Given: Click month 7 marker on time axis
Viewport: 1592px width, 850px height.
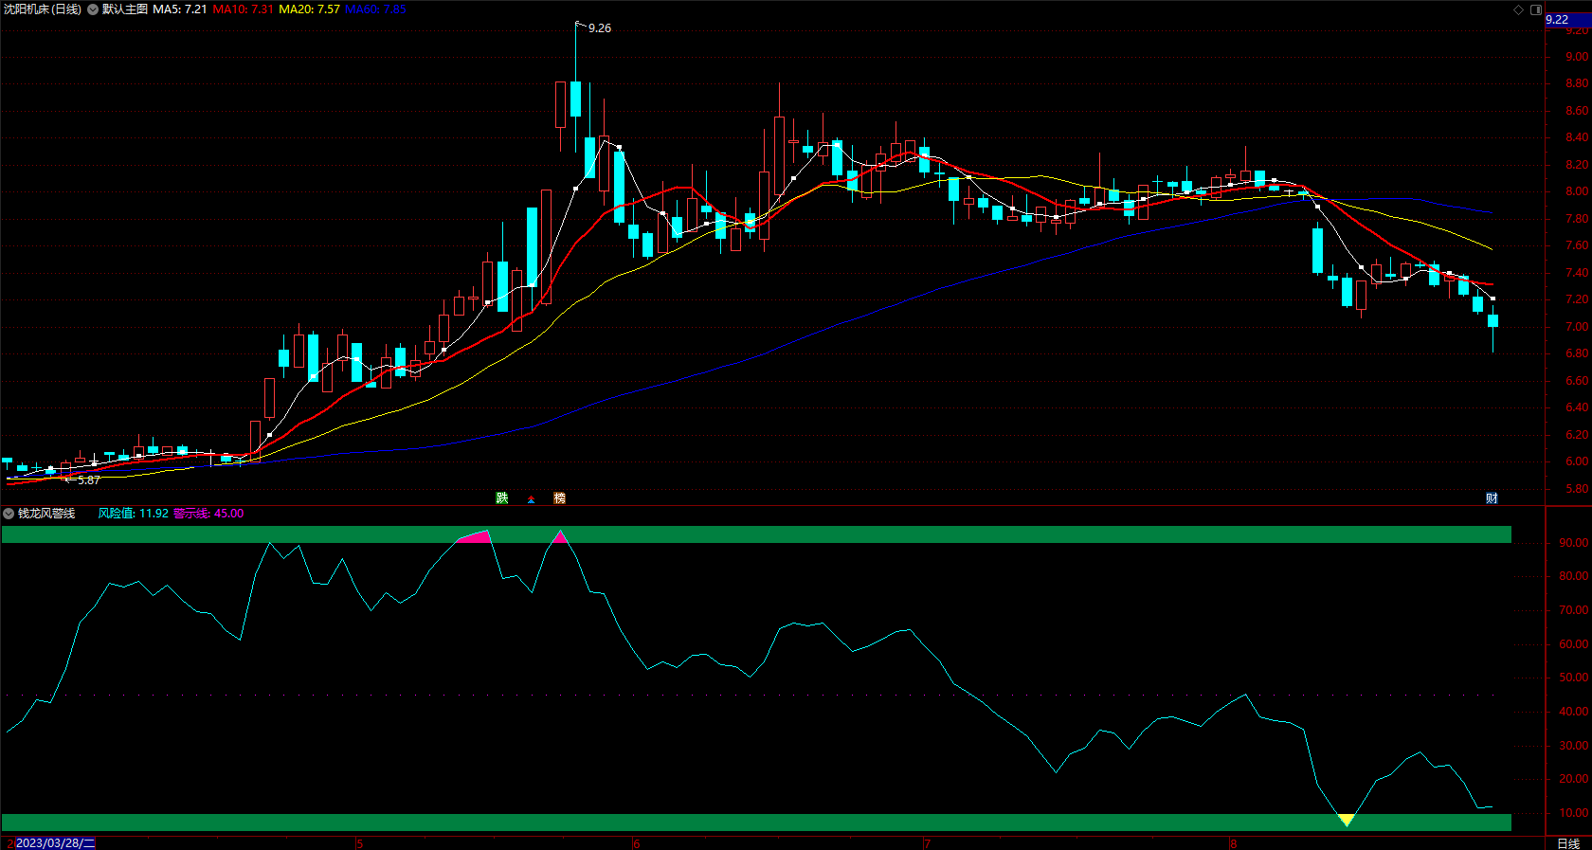Looking at the screenshot, I should pyautogui.click(x=927, y=843).
